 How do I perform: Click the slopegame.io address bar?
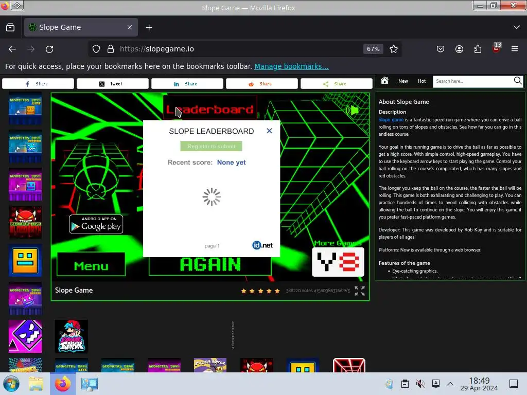pyautogui.click(x=239, y=49)
